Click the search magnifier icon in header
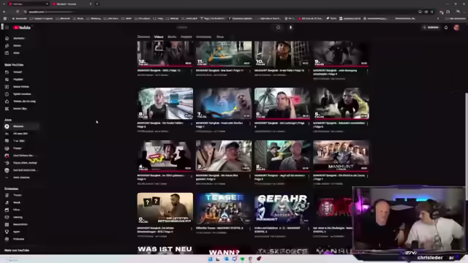 (x=278, y=28)
